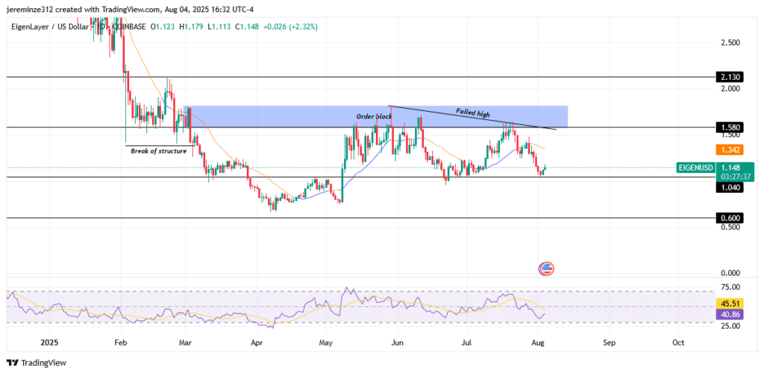Click the "Break of structure" annotation

pyautogui.click(x=158, y=151)
